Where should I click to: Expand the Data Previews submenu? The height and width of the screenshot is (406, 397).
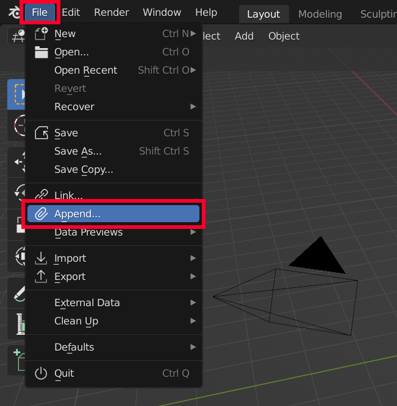coord(88,232)
